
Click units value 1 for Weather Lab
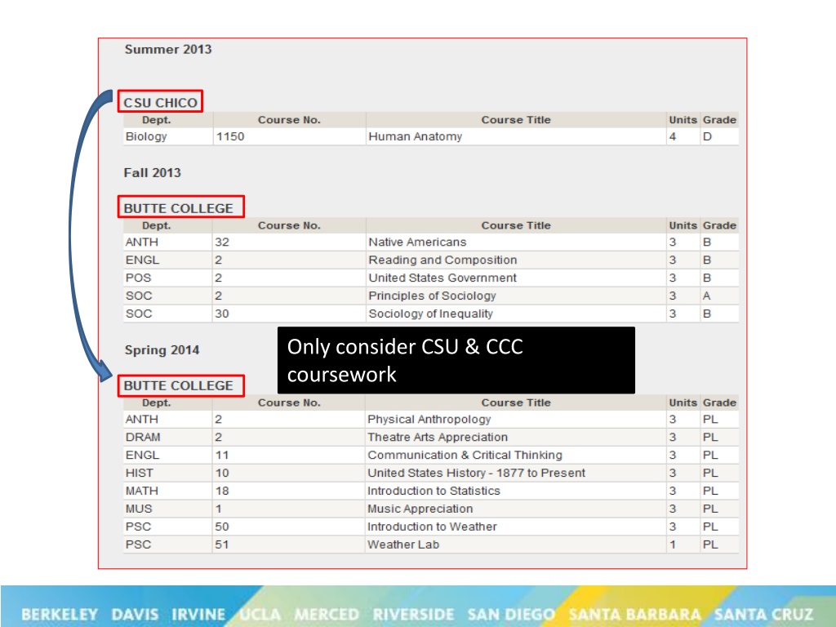pyautogui.click(x=673, y=545)
